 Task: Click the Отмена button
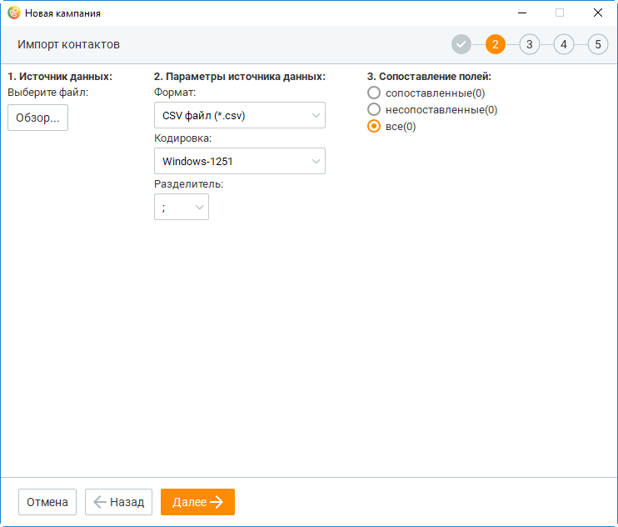pyautogui.click(x=47, y=502)
